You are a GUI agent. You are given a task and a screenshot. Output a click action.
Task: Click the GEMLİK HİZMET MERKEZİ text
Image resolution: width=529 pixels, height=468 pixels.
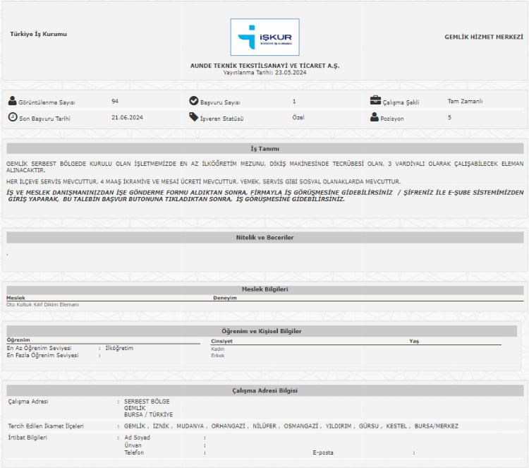[483, 37]
